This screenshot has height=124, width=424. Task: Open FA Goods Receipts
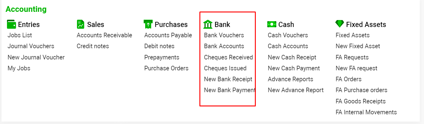360,101
